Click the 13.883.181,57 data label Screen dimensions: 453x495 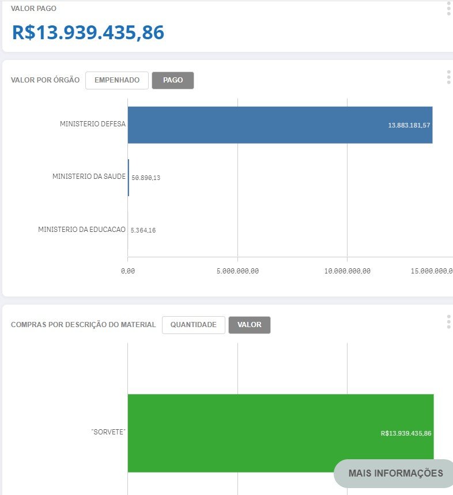[x=409, y=125]
